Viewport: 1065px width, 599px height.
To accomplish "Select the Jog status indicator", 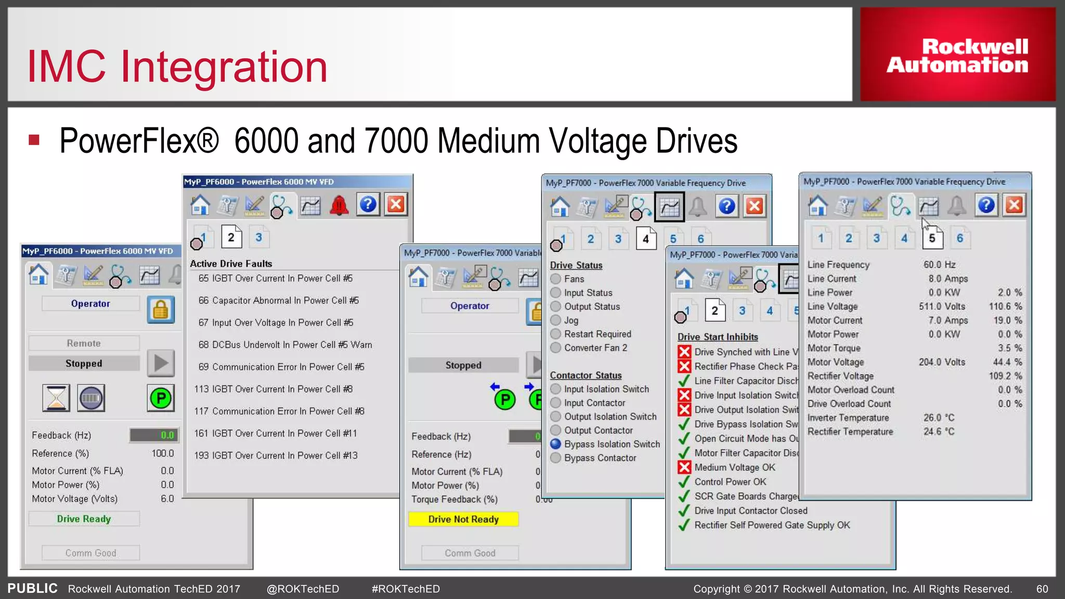I will 556,320.
